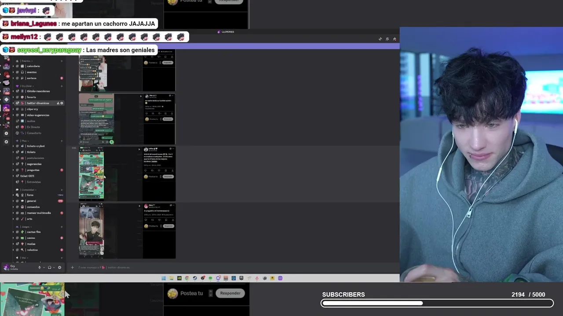563x316 pixels.
Task: Click invite icon on twitter-dinamicas channel
Action: pyautogui.click(x=58, y=103)
